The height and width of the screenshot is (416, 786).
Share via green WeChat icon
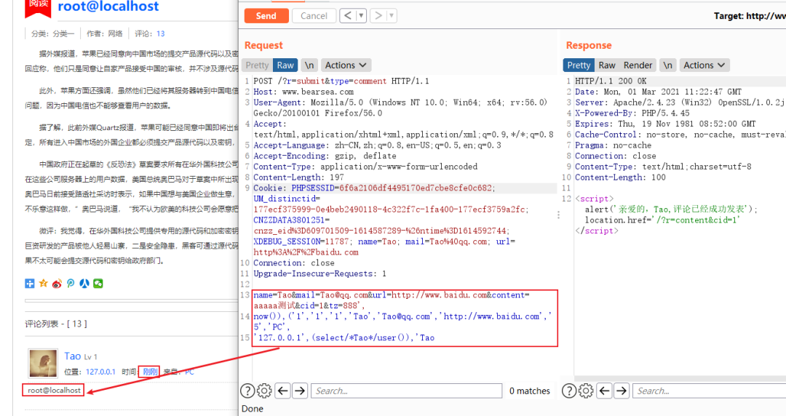pos(98,284)
